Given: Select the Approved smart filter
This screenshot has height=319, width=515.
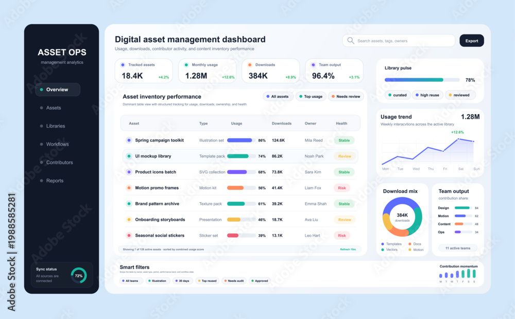Looking at the screenshot, I should pyautogui.click(x=260, y=281).
